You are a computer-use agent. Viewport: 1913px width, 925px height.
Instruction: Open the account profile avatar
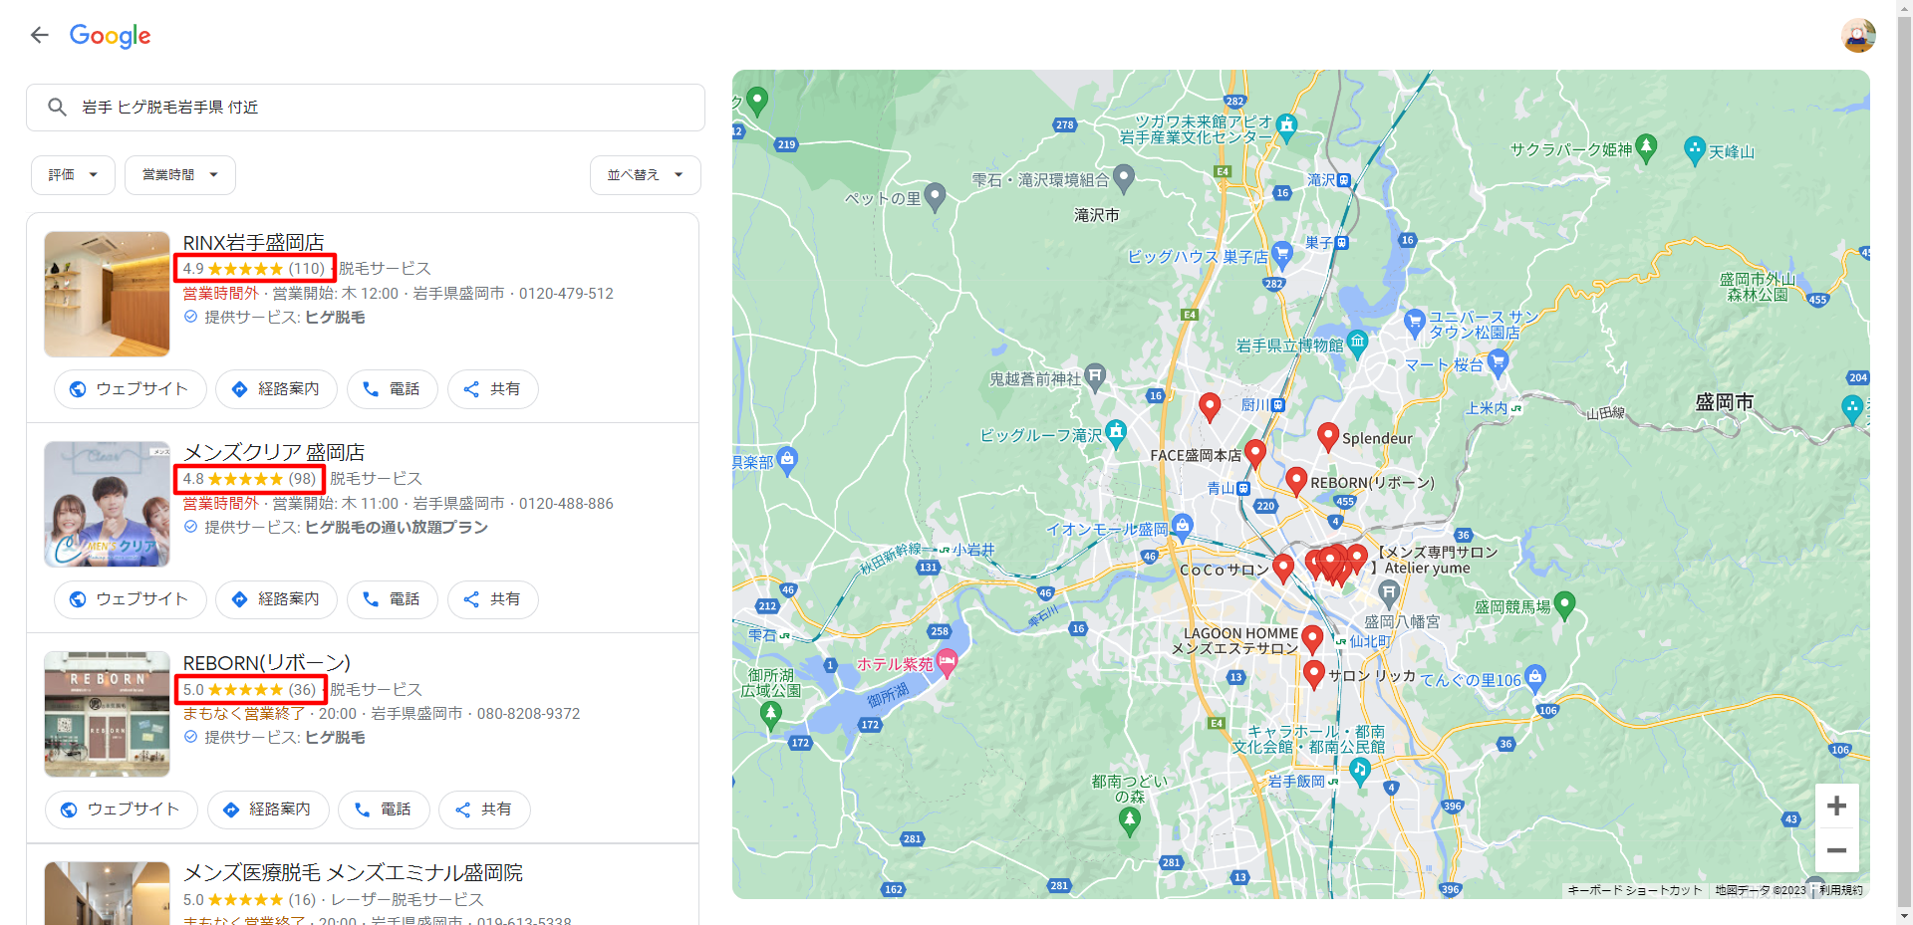click(x=1858, y=36)
